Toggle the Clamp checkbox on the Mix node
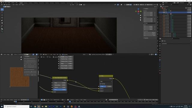The image size is (192, 108). click(x=100, y=84)
